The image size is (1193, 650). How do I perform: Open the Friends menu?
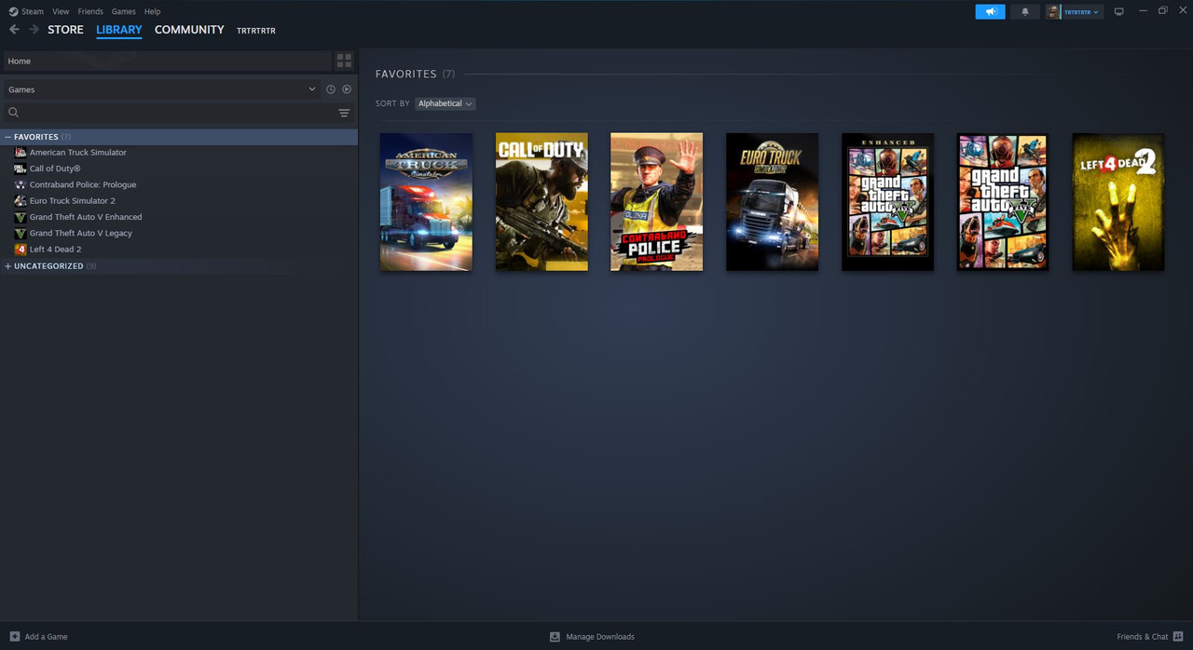pos(90,11)
